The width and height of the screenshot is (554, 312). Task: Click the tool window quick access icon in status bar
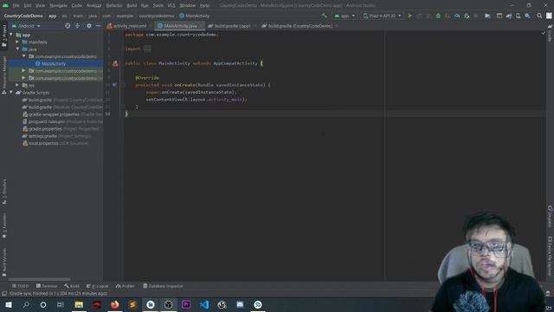pyautogui.click(x=4, y=294)
